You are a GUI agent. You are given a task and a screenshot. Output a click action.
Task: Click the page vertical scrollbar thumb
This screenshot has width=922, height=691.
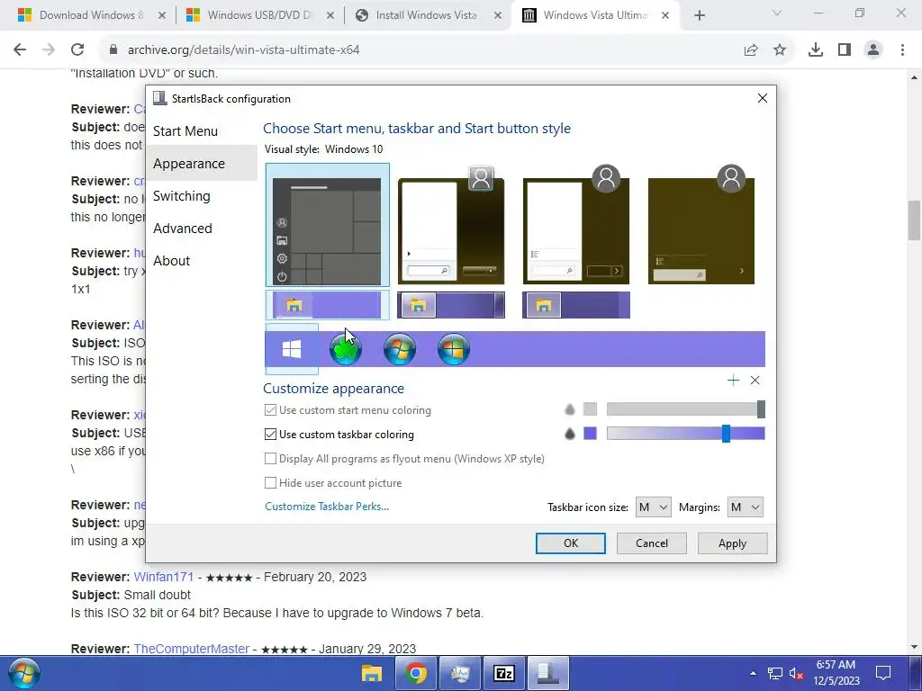(914, 220)
